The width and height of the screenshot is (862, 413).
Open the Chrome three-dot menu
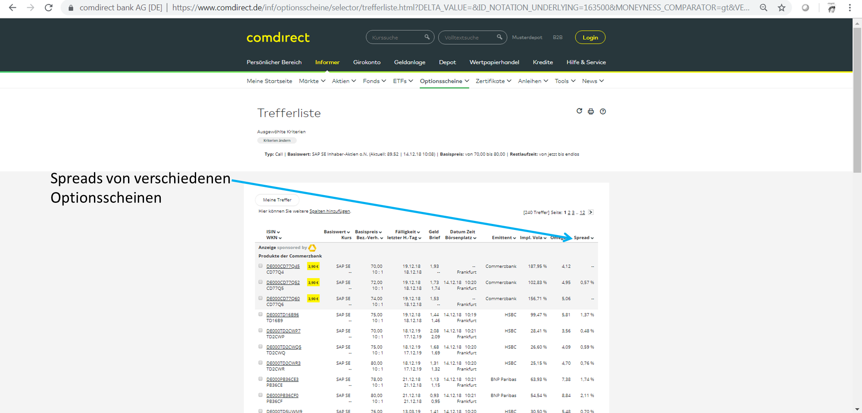click(x=850, y=8)
